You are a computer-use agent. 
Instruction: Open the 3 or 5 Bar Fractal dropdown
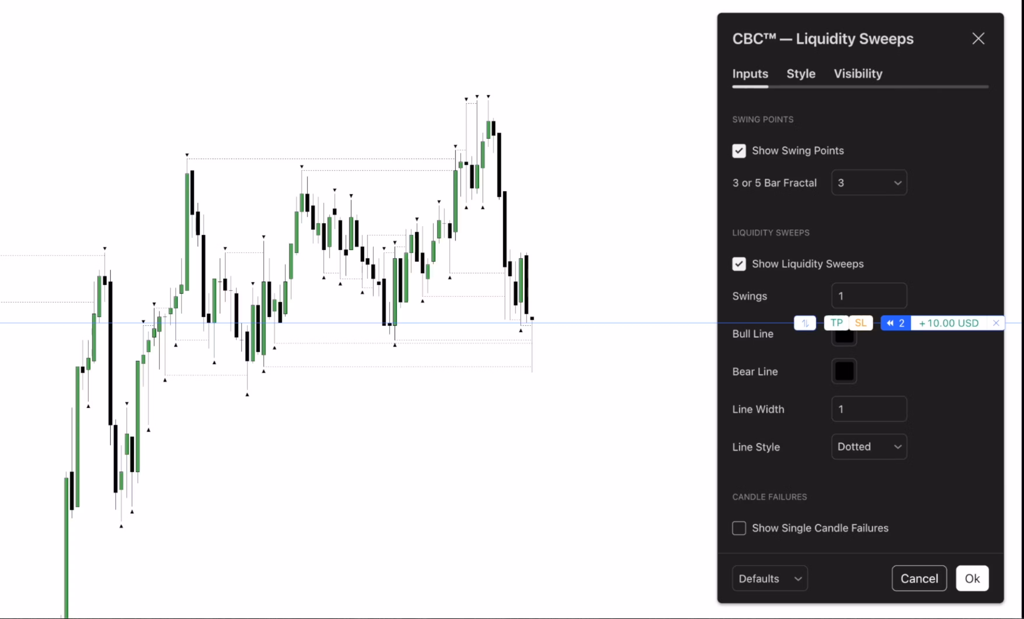(869, 183)
